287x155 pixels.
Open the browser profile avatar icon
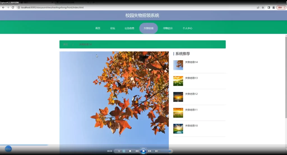tap(274, 8)
